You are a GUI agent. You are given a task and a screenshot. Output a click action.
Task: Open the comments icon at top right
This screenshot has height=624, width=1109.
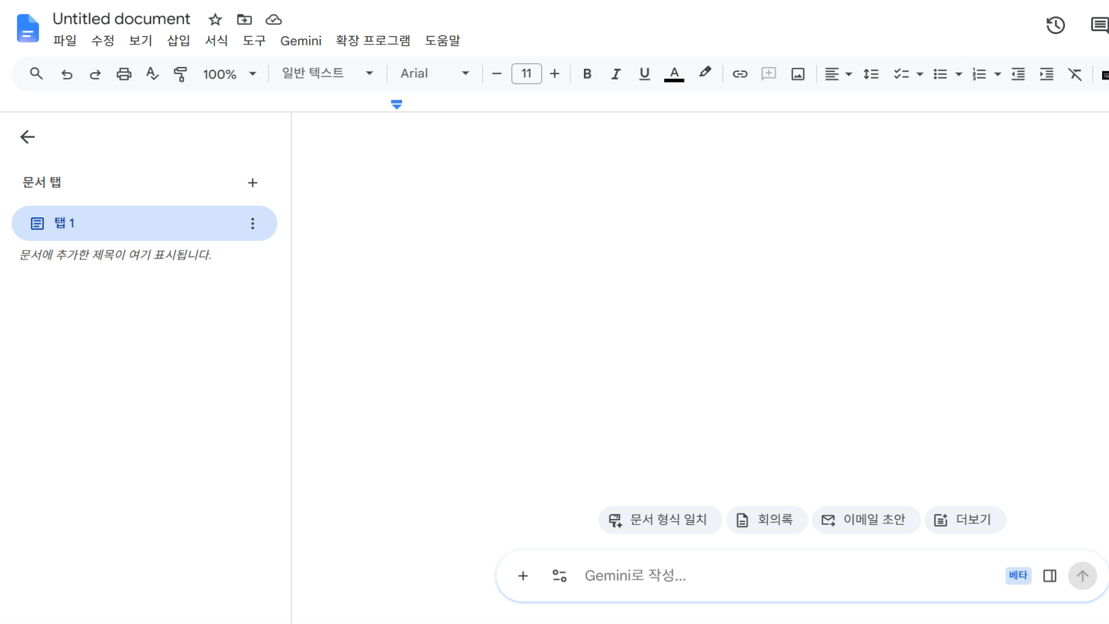1099,25
